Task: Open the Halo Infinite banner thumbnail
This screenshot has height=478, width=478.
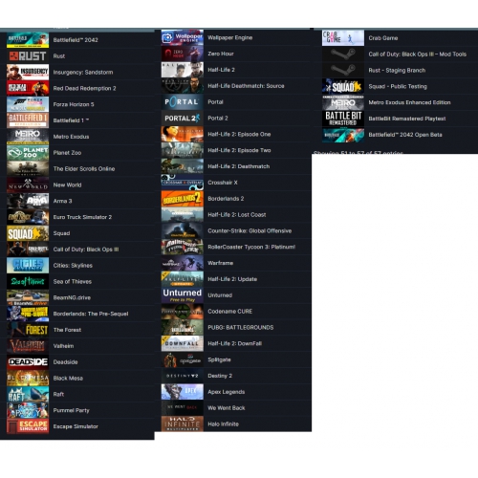Action: (183, 424)
